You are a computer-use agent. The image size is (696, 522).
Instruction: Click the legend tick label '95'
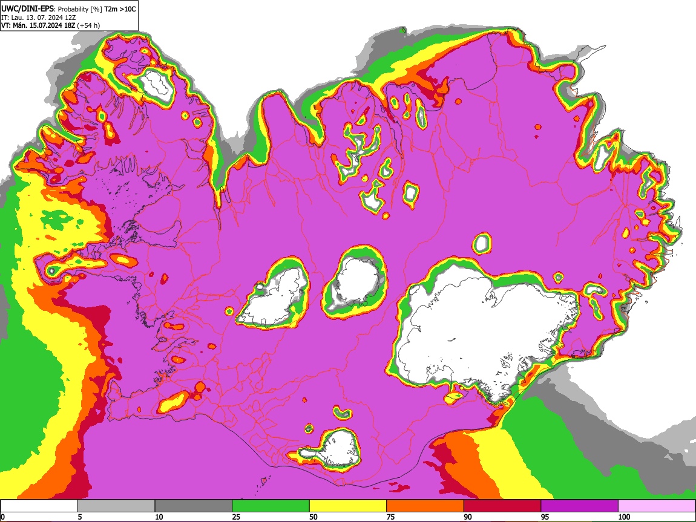pos(545,517)
